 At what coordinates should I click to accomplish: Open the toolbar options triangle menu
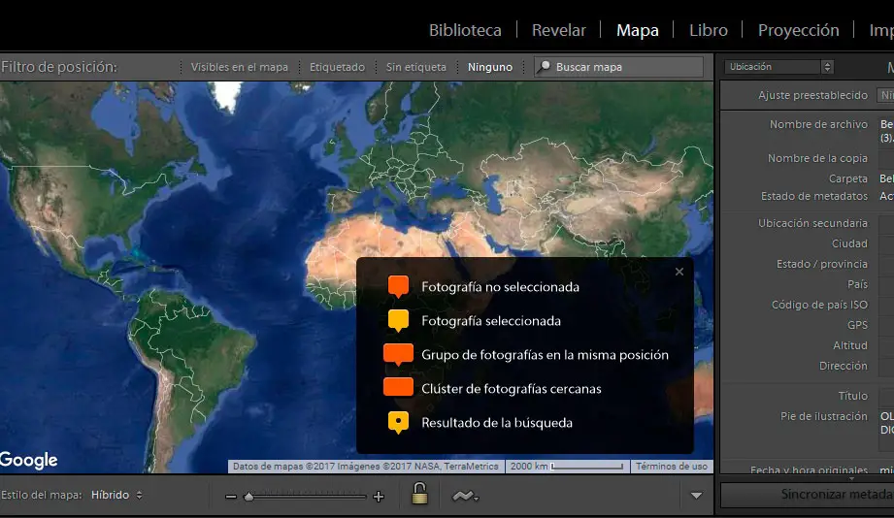[x=696, y=496]
